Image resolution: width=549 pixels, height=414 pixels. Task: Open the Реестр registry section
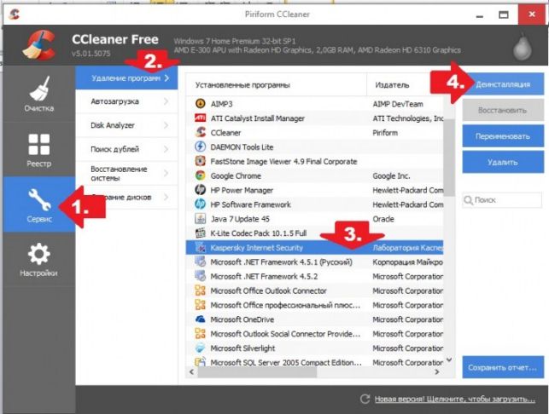pos(39,150)
